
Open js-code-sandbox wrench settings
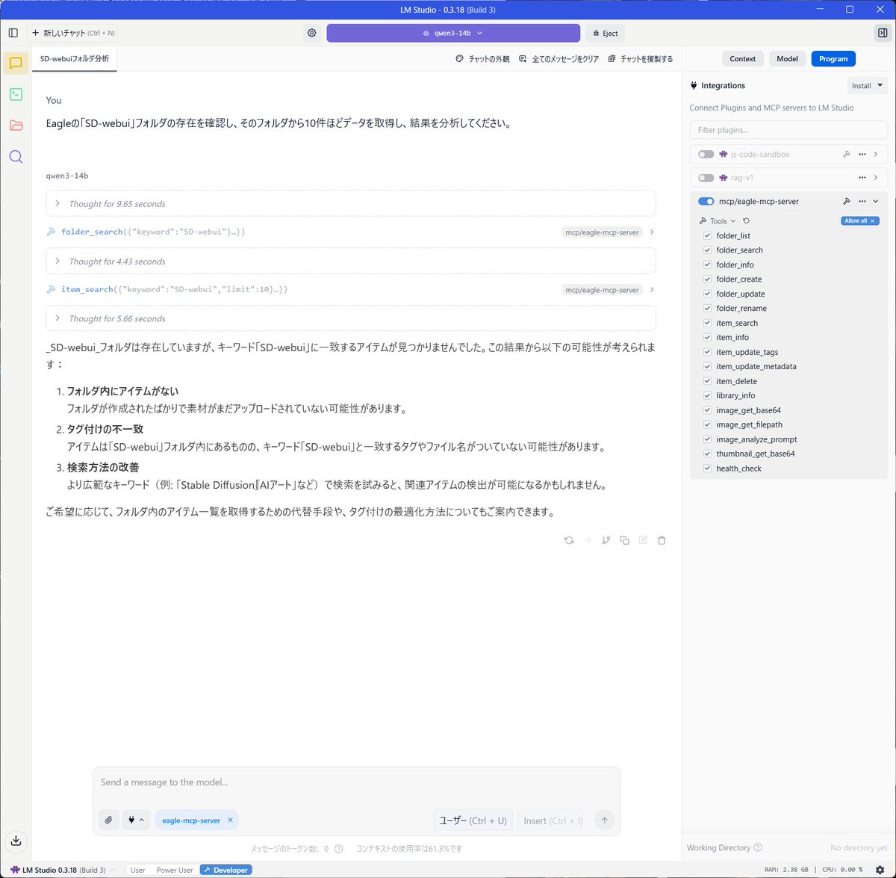847,155
